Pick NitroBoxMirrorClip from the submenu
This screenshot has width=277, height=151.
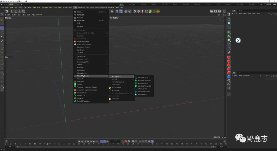pyautogui.click(x=144, y=86)
